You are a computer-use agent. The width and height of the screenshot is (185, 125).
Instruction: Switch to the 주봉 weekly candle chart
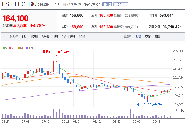(148, 37)
